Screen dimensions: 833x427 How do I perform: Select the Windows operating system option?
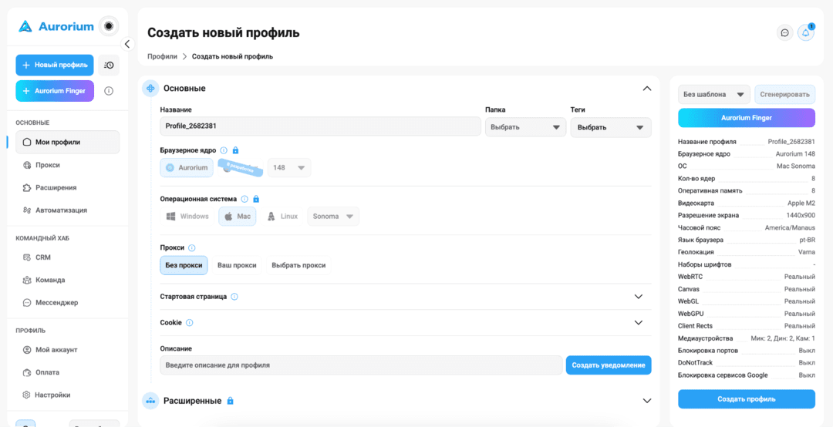(x=187, y=216)
